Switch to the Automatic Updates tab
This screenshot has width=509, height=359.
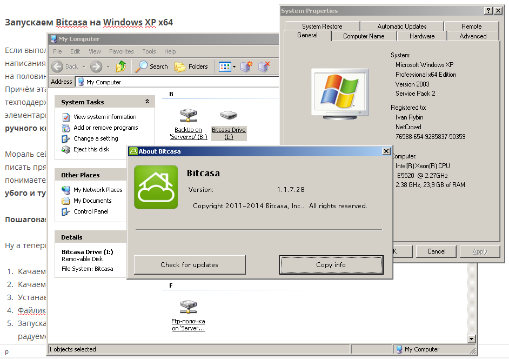402,26
